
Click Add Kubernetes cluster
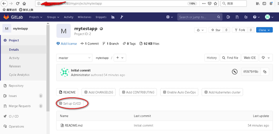tap(222, 92)
